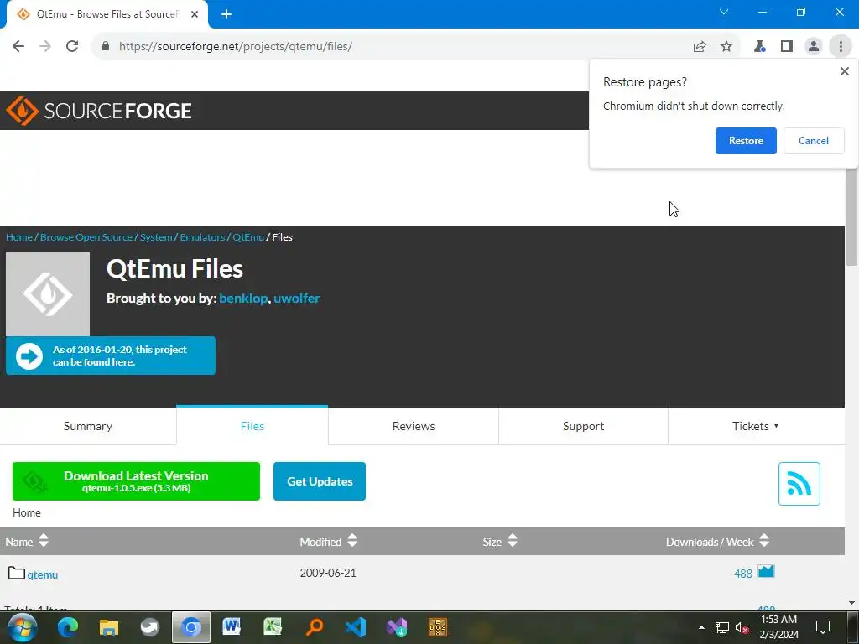Toggle the browser side panel icon
The height and width of the screenshot is (644, 859).
pos(787,47)
